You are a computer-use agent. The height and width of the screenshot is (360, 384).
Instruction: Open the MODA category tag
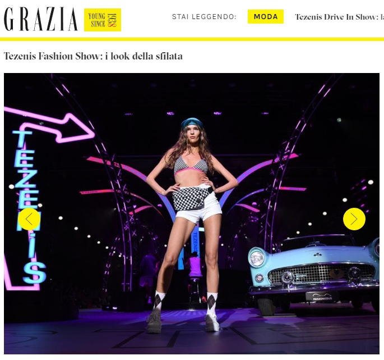tap(266, 16)
